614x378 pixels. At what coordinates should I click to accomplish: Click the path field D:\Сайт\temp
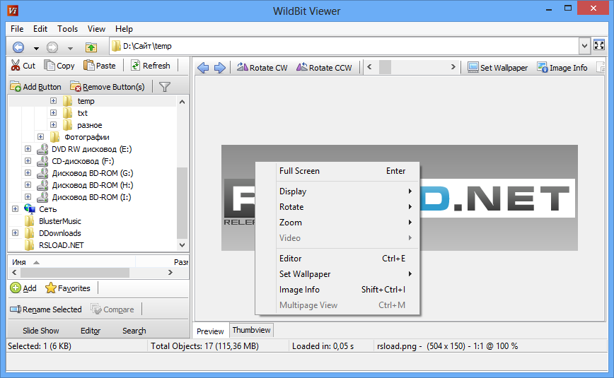(x=343, y=46)
